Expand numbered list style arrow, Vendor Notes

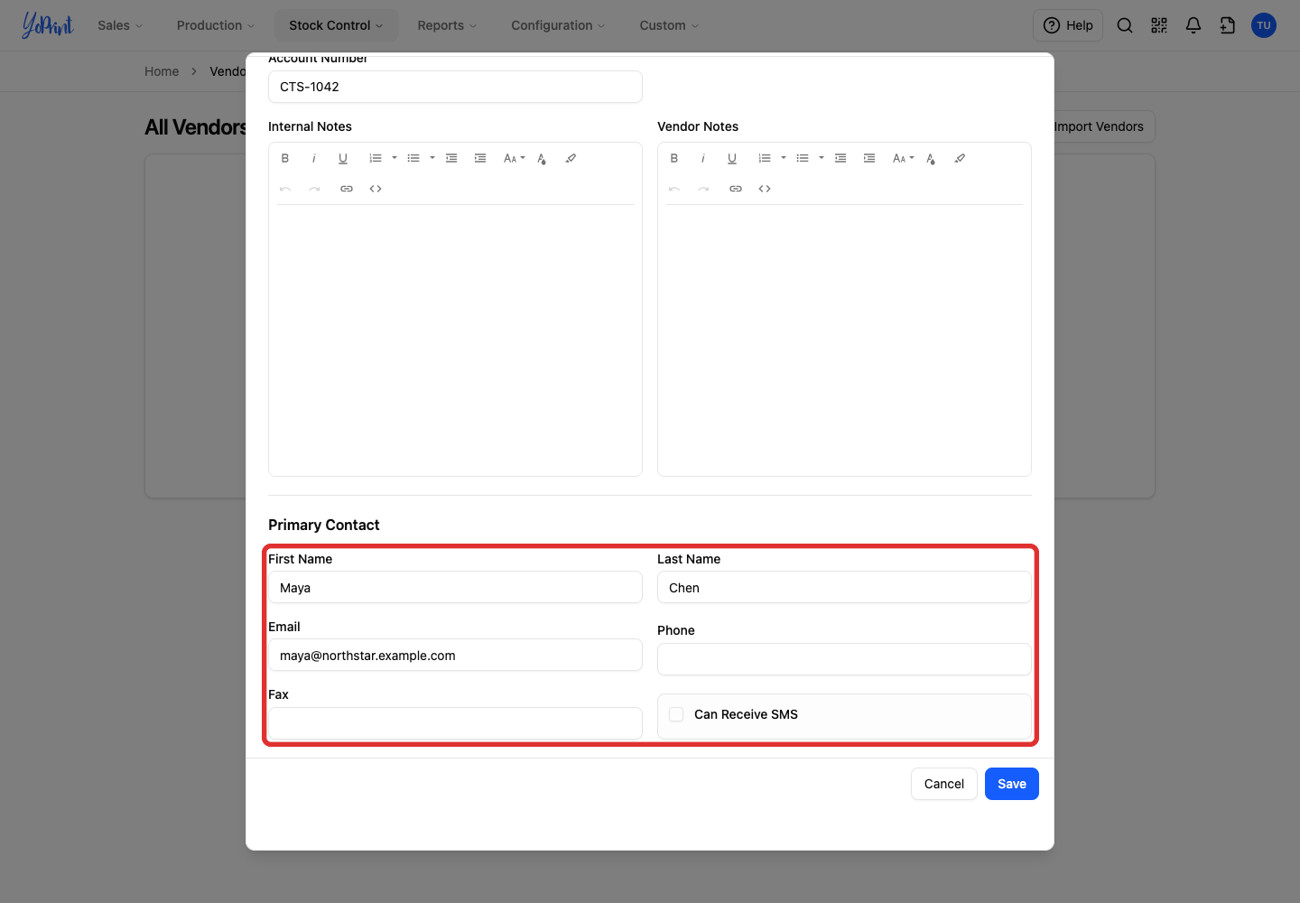point(784,158)
